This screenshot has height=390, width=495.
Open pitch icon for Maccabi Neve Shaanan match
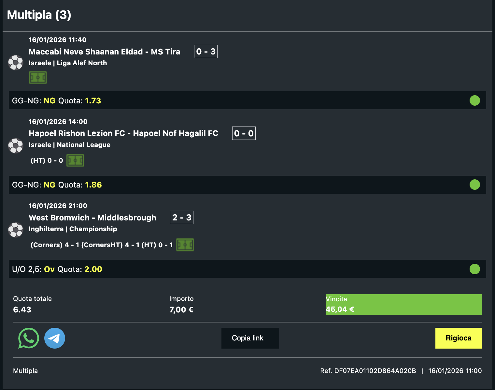pos(38,78)
